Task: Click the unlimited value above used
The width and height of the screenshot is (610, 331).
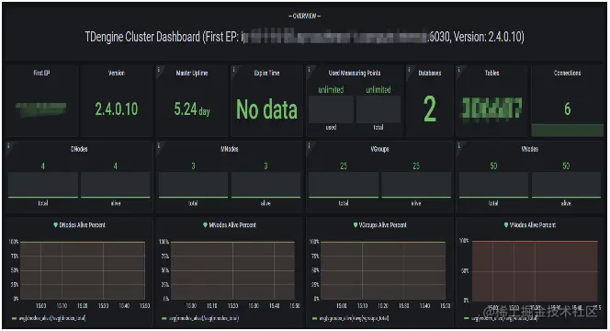Action: click(331, 90)
